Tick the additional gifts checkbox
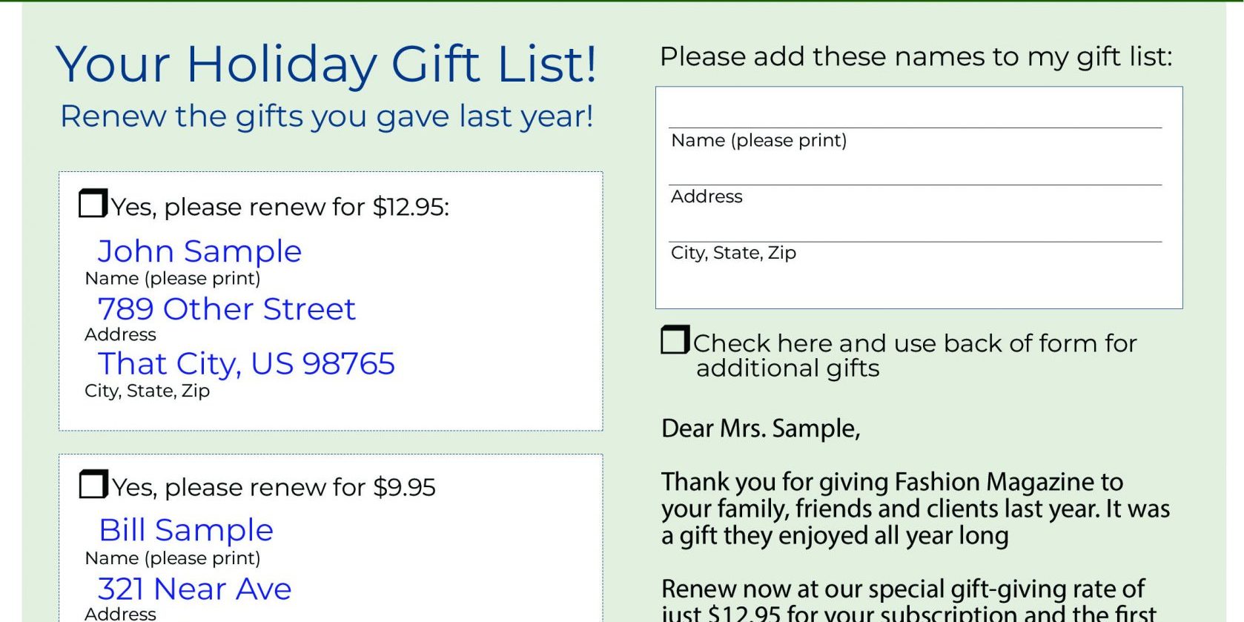Image resolution: width=1244 pixels, height=622 pixels. click(x=675, y=340)
